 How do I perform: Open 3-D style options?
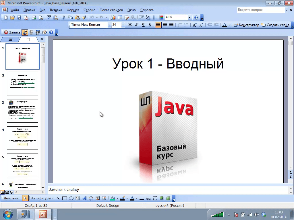pyautogui.click(x=168, y=198)
